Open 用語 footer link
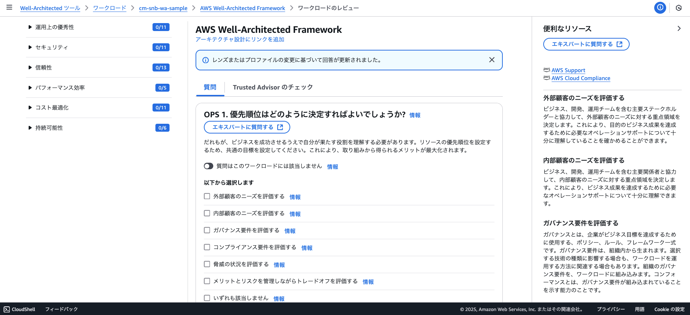 640,309
